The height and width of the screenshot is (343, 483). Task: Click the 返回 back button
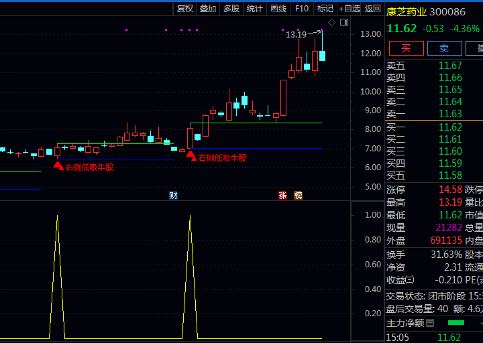pyautogui.click(x=373, y=8)
